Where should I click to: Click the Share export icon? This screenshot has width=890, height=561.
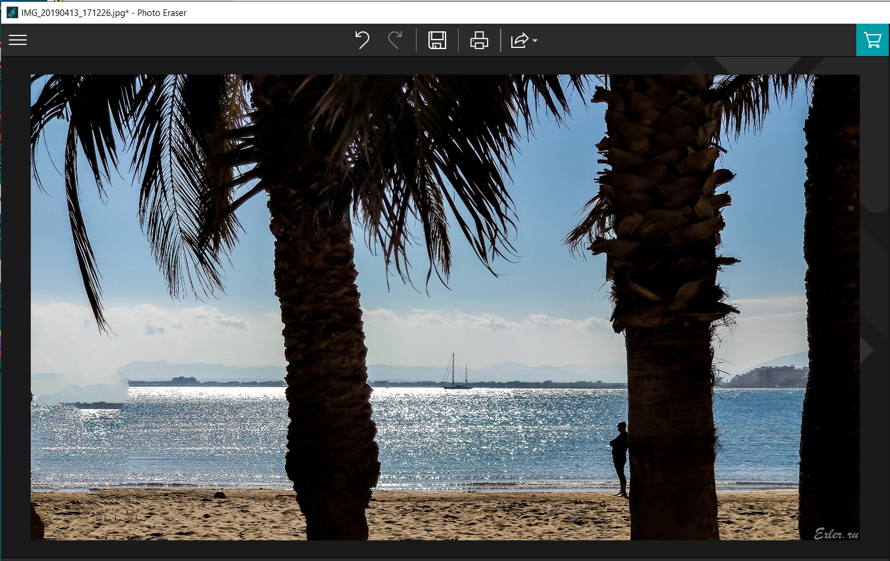pos(519,40)
